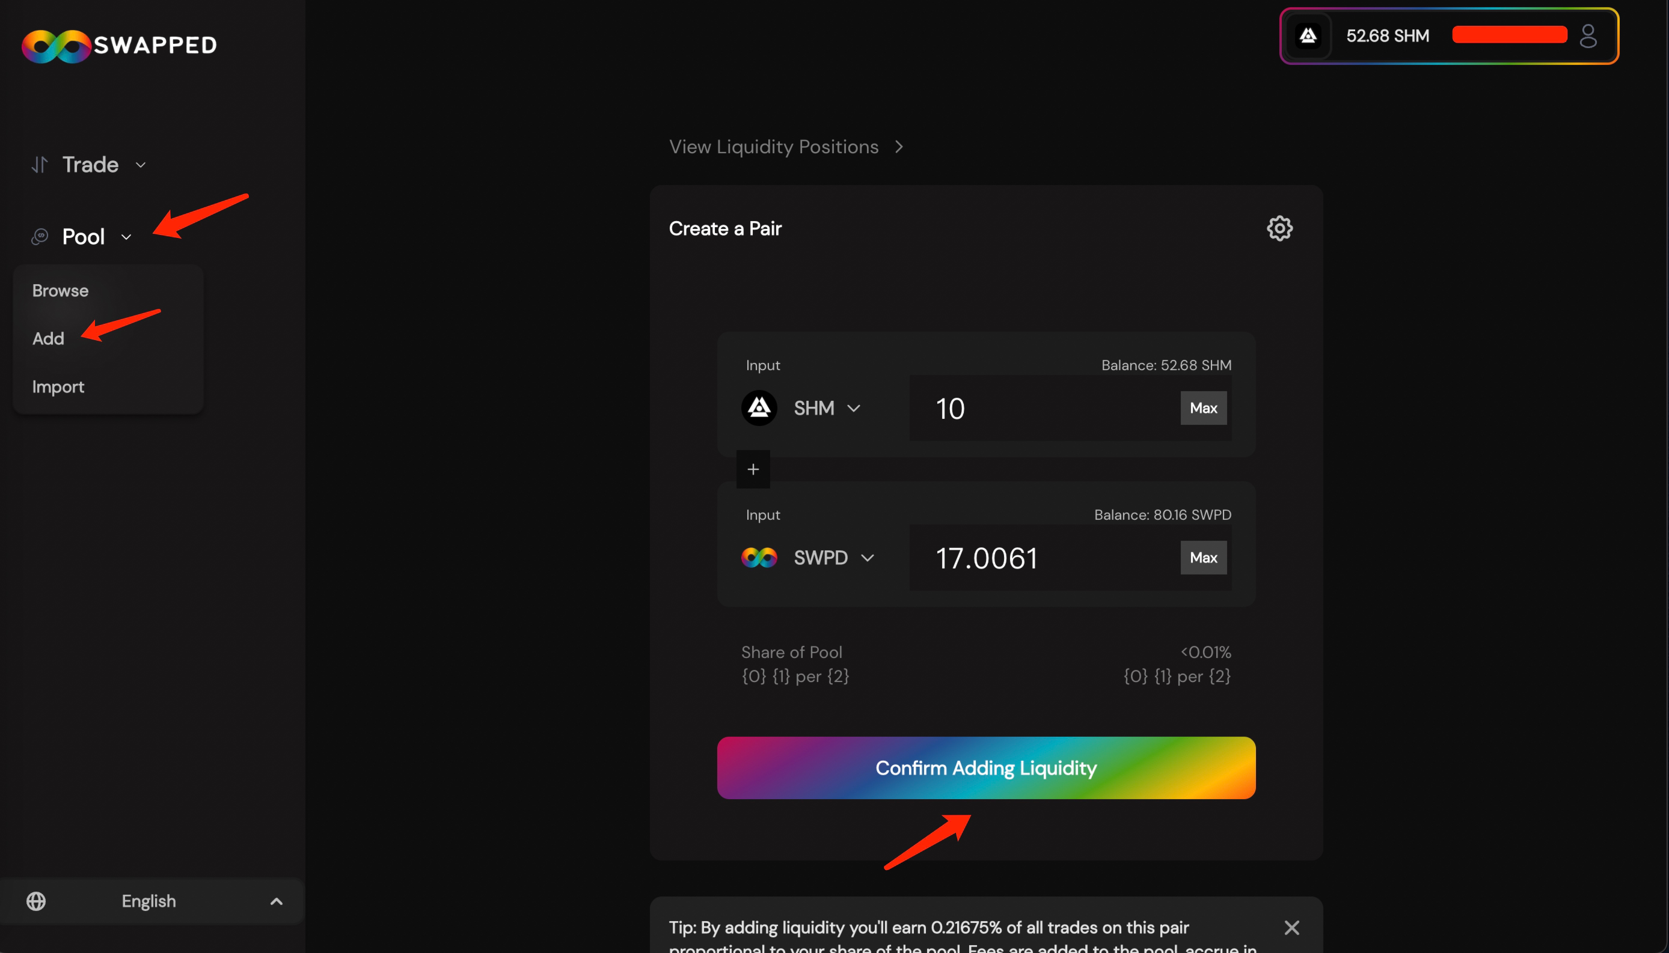Open settings gear in Create a Pair
Viewport: 1669px width, 953px height.
[1279, 228]
